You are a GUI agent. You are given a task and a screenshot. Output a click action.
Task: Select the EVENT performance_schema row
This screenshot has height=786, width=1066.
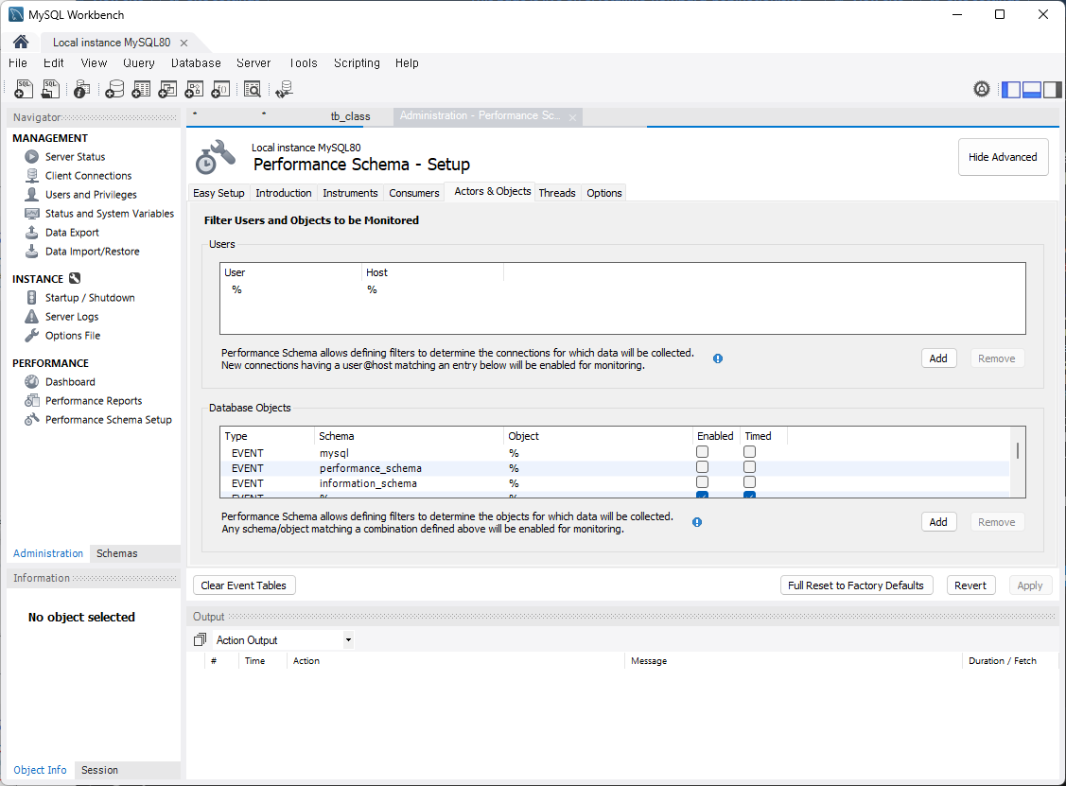tap(615, 468)
